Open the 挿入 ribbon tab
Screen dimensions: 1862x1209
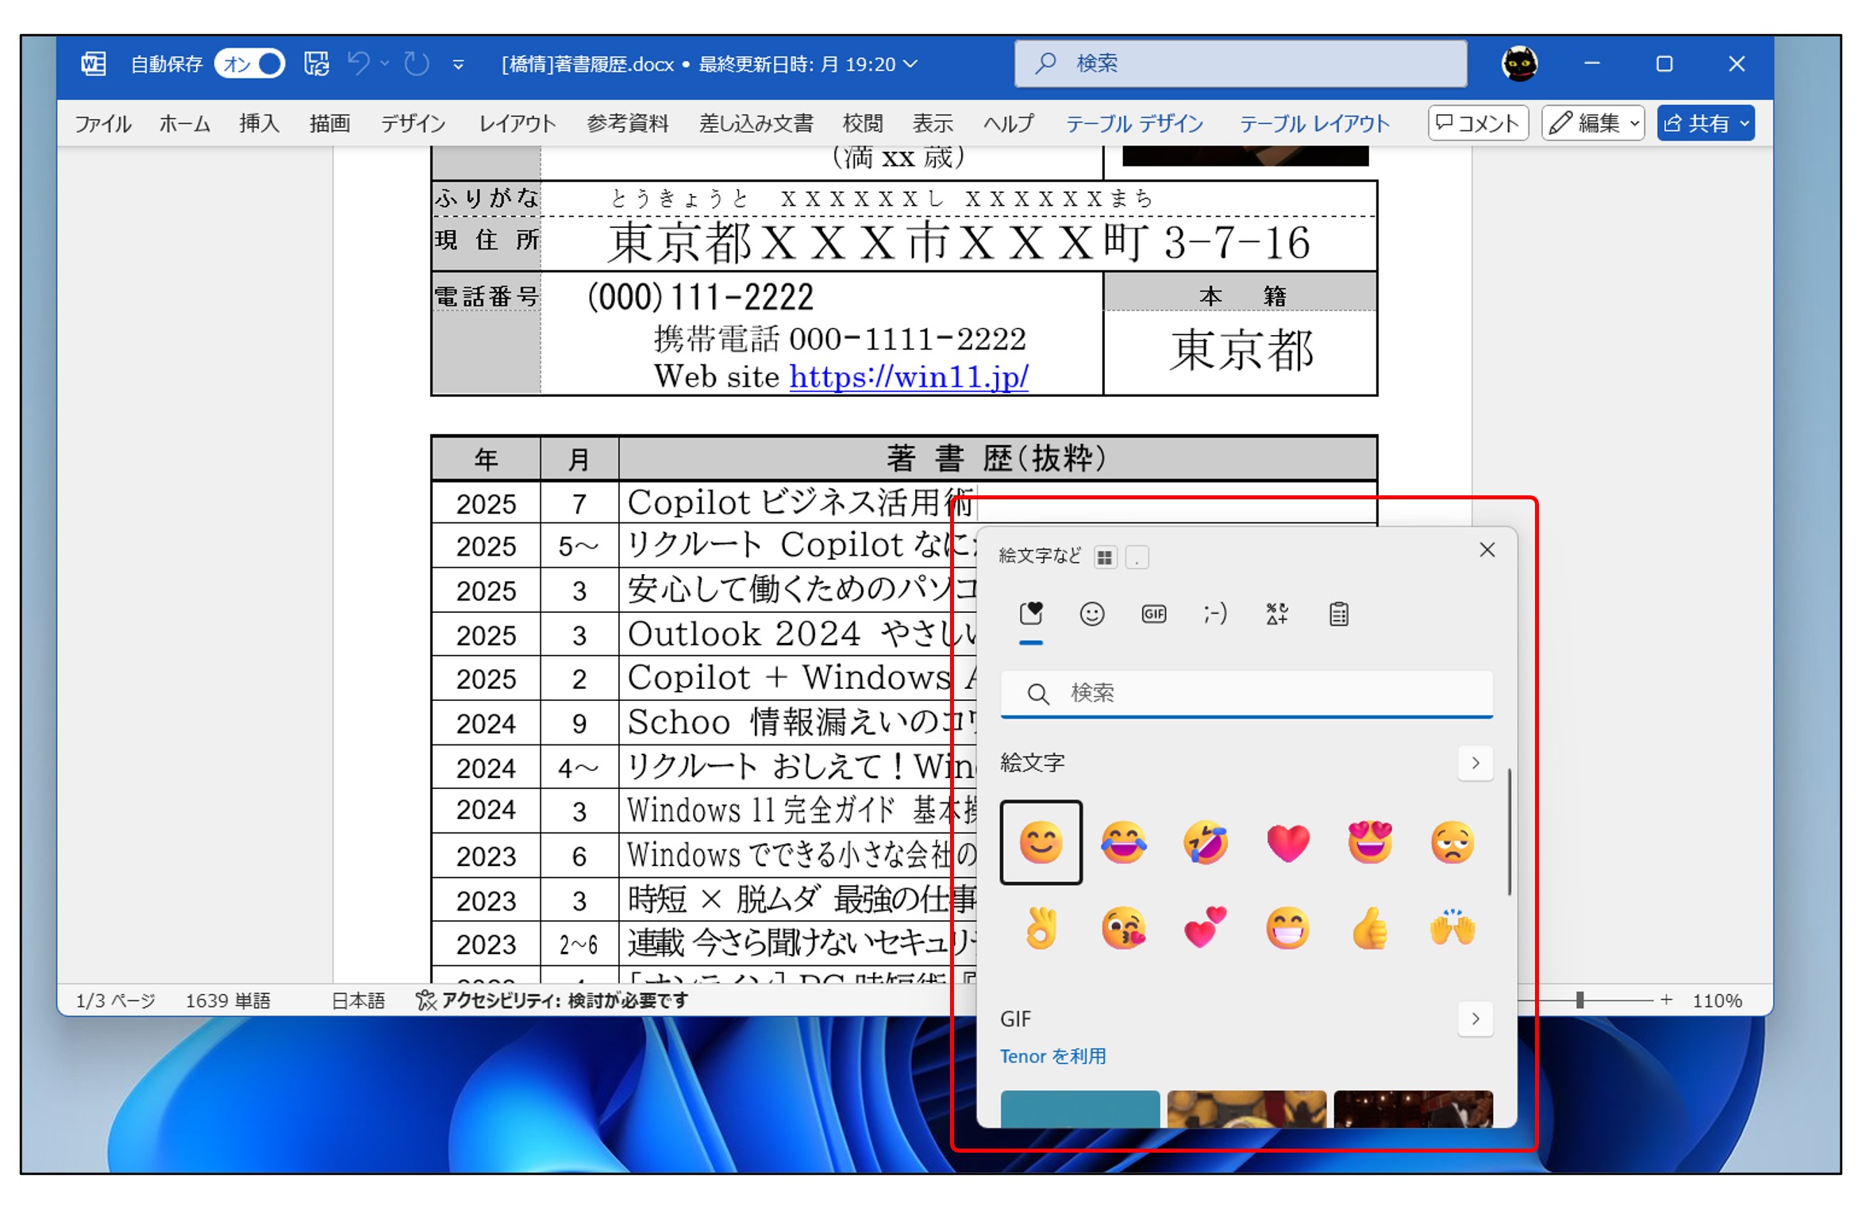(x=259, y=123)
